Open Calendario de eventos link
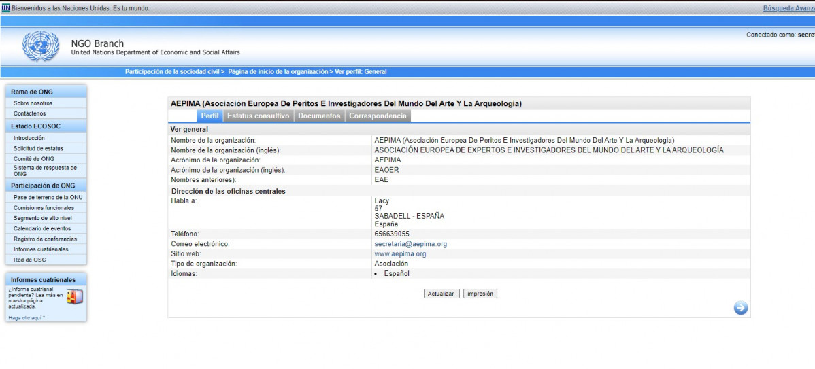This screenshot has height=369, width=815. (x=42, y=228)
